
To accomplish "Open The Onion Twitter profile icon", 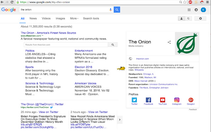I will pyautogui.click(x=134, y=100).
